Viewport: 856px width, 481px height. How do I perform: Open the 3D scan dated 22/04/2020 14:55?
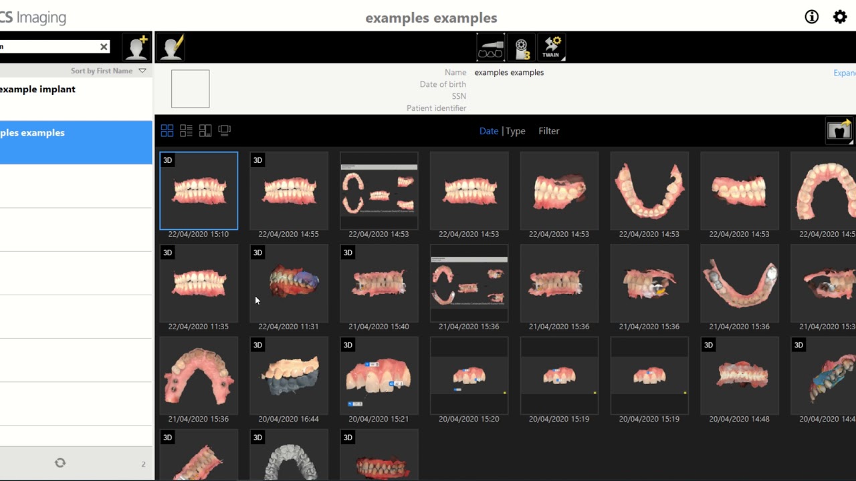(289, 191)
